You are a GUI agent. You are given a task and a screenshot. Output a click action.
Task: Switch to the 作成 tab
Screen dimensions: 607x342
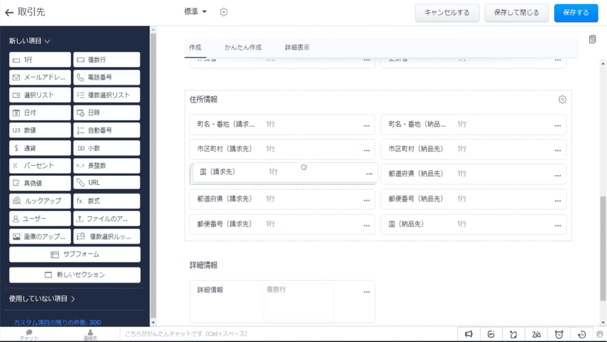click(195, 47)
